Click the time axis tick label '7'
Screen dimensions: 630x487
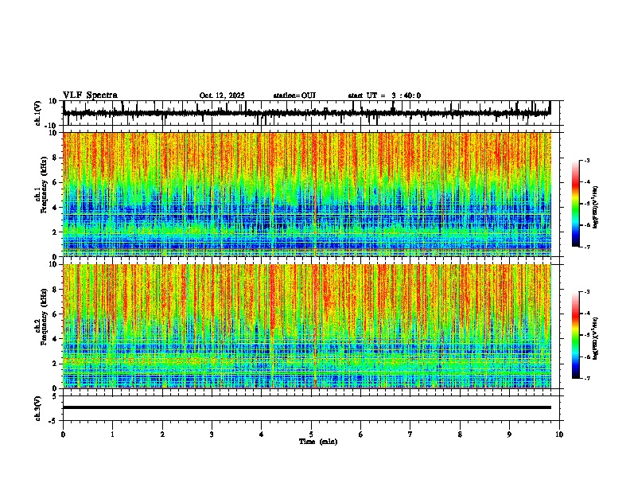click(x=410, y=434)
